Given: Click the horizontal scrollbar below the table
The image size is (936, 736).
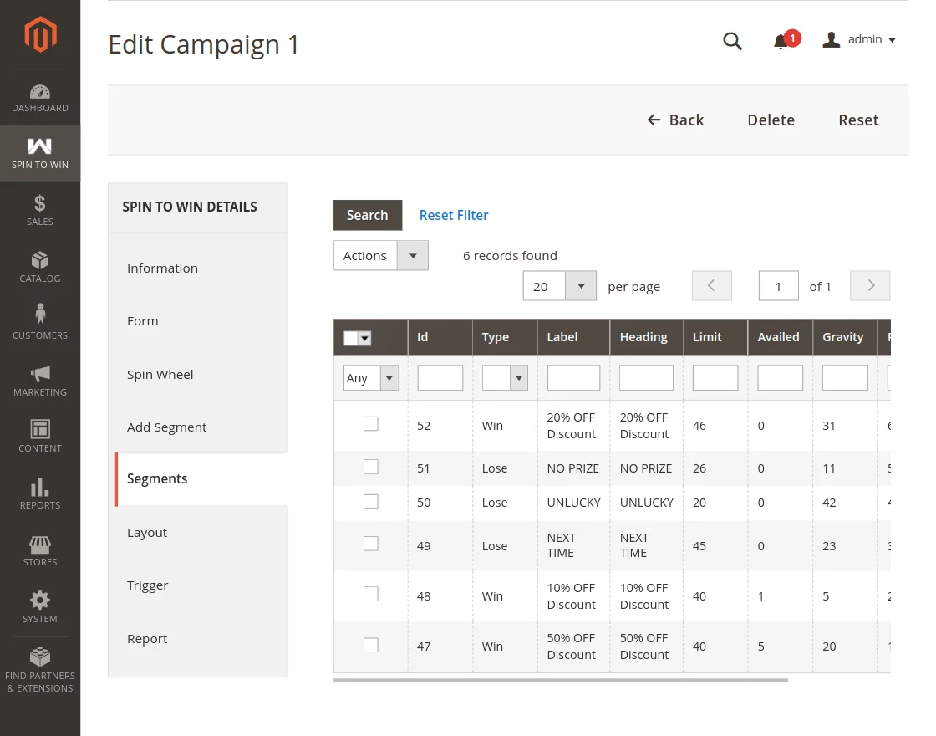Looking at the screenshot, I should point(560,680).
